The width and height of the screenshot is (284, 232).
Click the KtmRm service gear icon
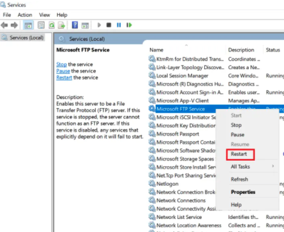[x=152, y=59]
